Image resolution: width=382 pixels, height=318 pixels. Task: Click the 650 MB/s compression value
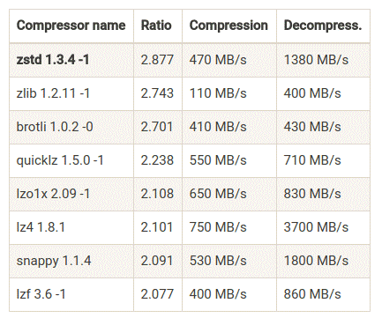[x=218, y=194]
